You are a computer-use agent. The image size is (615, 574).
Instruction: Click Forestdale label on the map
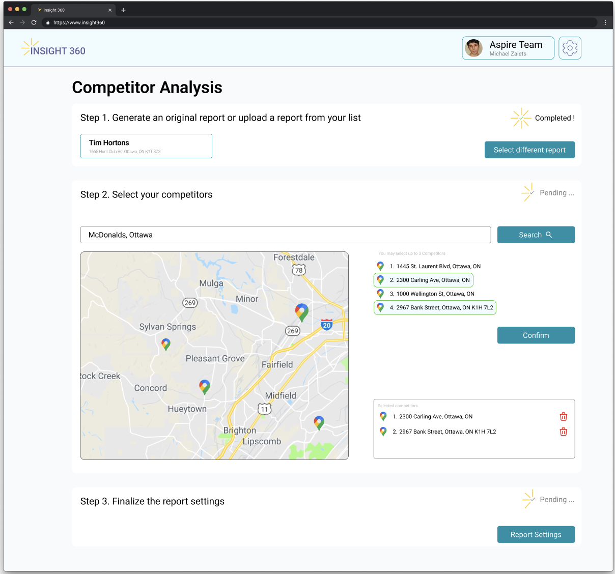pyautogui.click(x=294, y=257)
